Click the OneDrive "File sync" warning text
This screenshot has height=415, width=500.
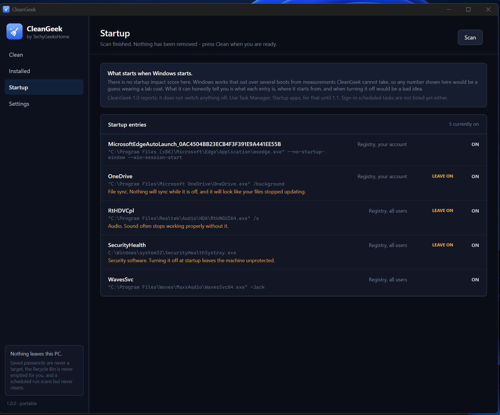[207, 192]
